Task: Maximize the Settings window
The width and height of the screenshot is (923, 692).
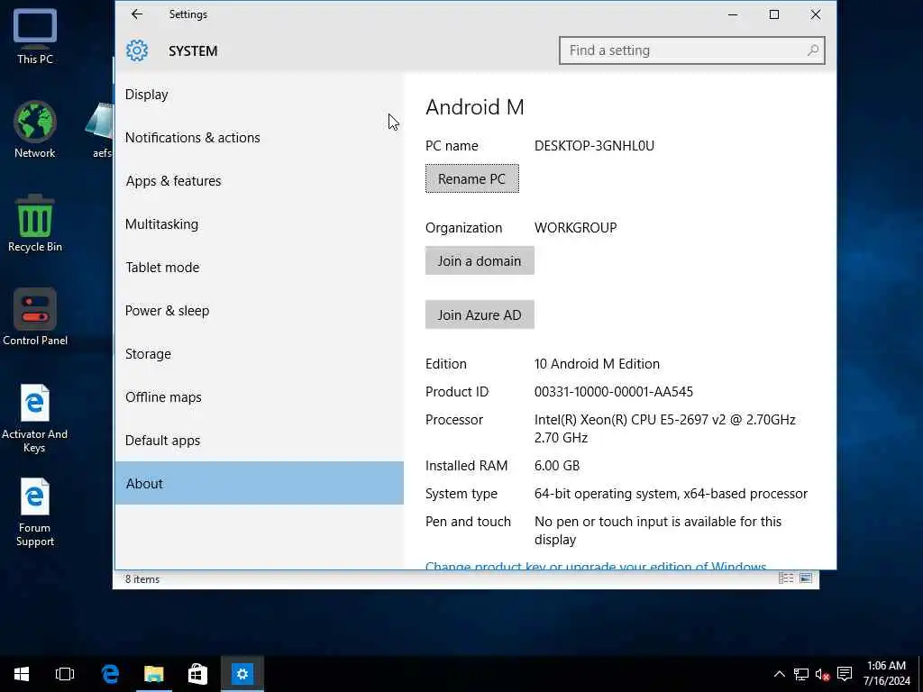Action: coord(774,14)
